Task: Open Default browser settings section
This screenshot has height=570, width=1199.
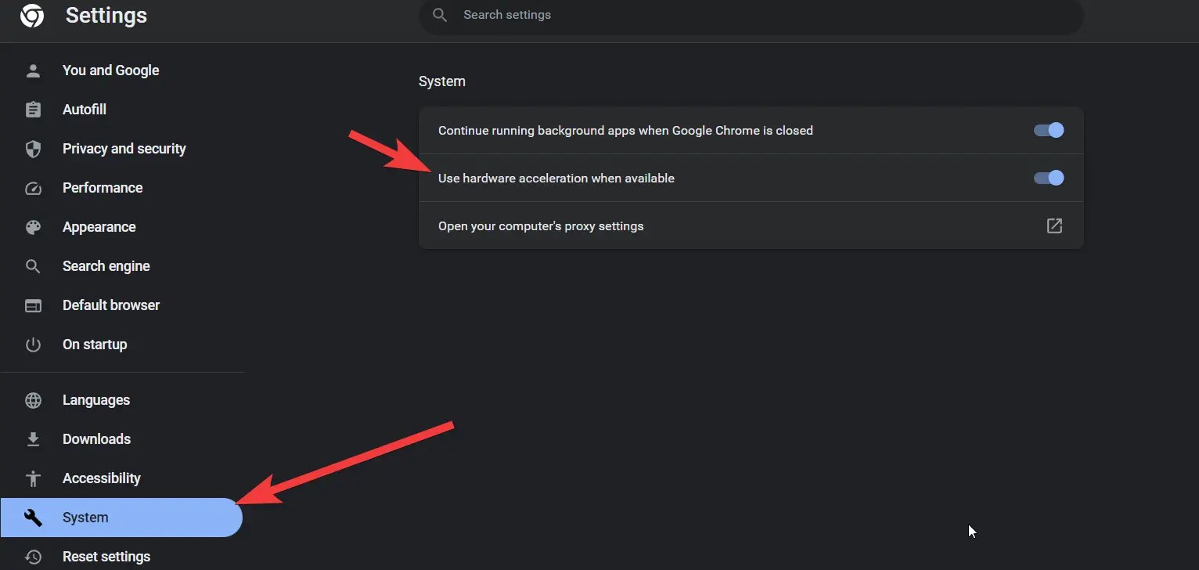Action: coord(111,305)
